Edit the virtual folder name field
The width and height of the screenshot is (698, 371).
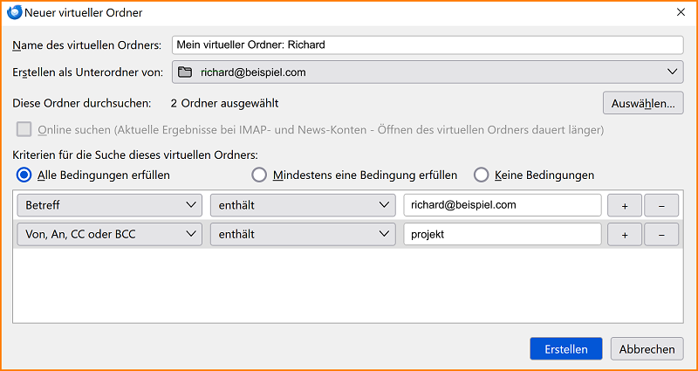pyautogui.click(x=428, y=45)
